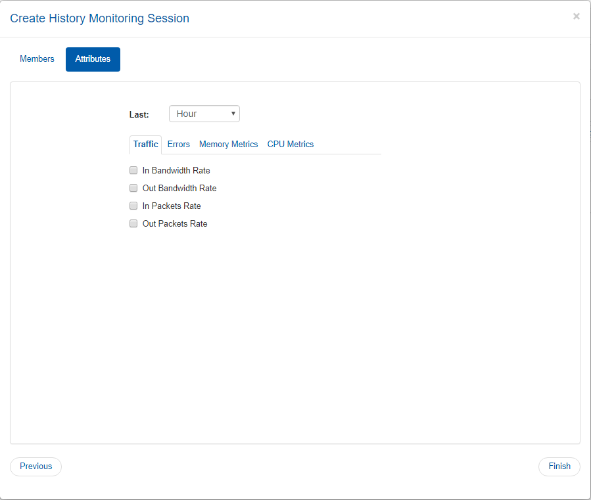Select the Attributes tab
Image resolution: width=591 pixels, height=500 pixels.
[x=93, y=59]
